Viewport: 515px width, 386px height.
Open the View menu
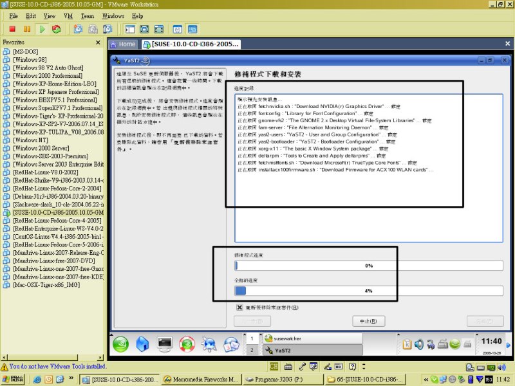tap(50, 16)
